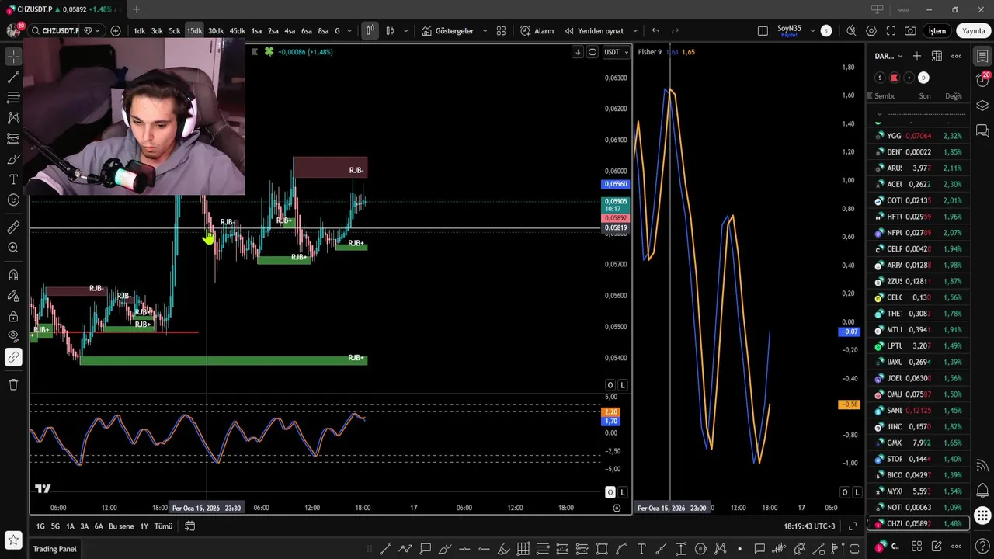Select the 4sa interval
994x559 pixels.
(290, 31)
